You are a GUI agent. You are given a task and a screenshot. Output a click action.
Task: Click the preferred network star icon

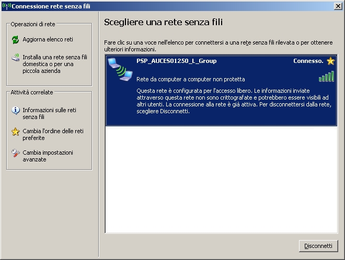pos(330,61)
